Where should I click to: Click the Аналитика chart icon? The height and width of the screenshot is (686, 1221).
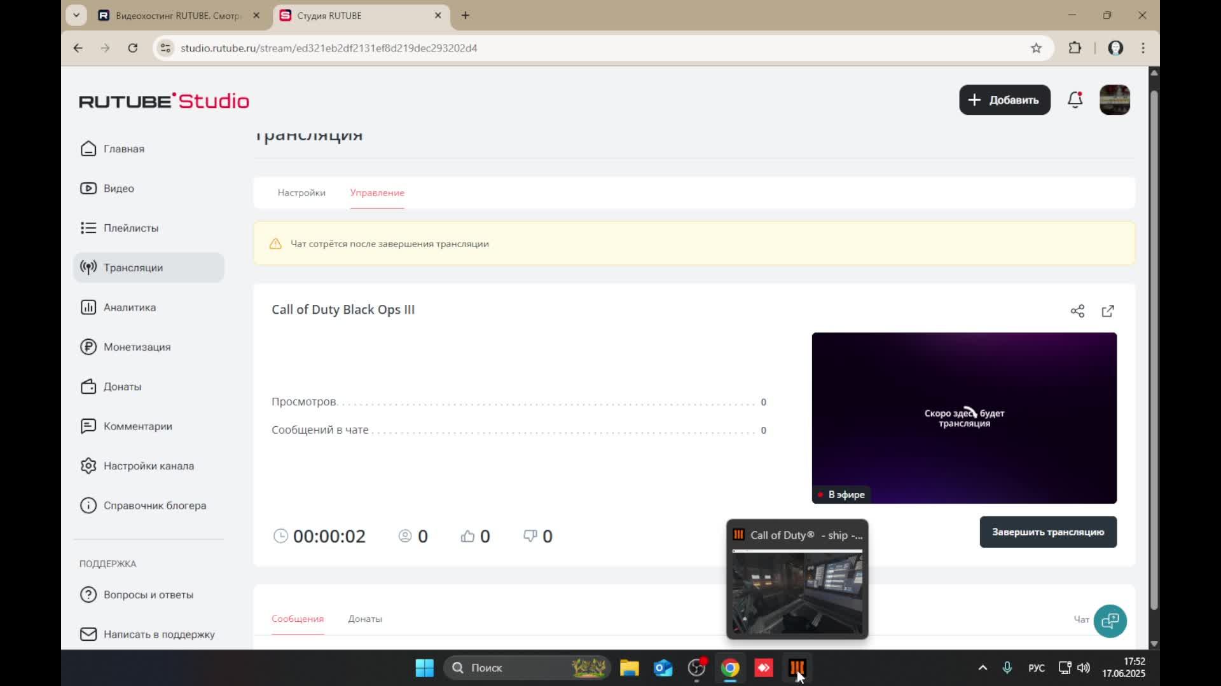coord(88,307)
